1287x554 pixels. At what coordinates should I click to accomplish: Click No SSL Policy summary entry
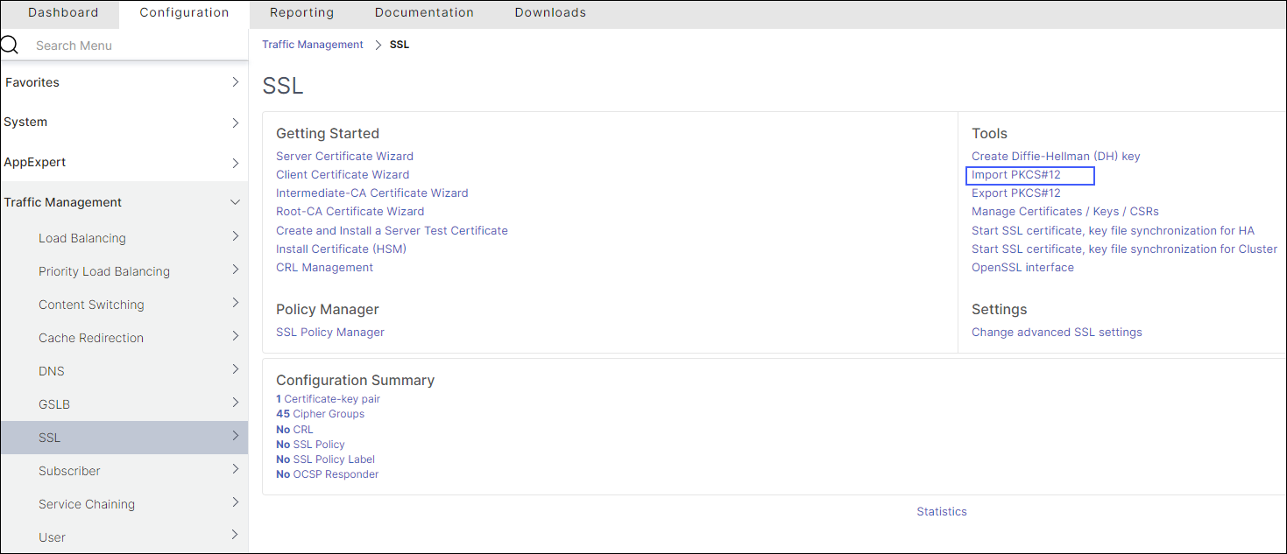pos(310,445)
